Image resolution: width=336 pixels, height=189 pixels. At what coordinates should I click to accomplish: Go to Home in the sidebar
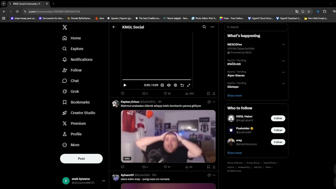click(72, 38)
